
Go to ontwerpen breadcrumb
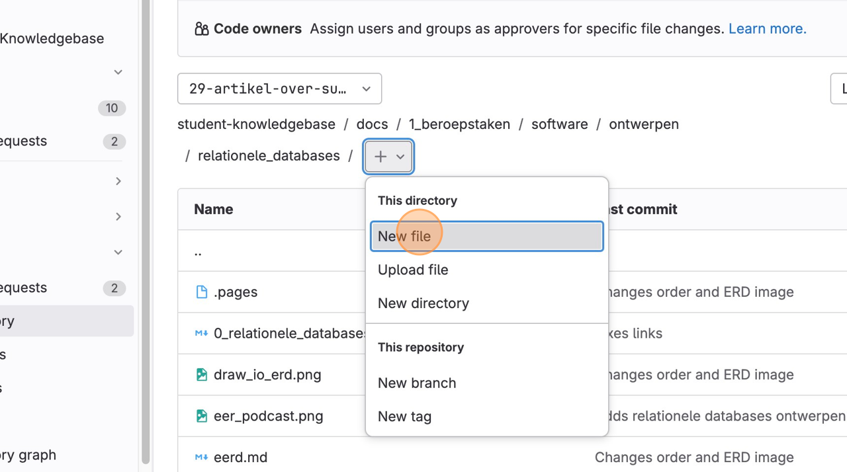[644, 124]
